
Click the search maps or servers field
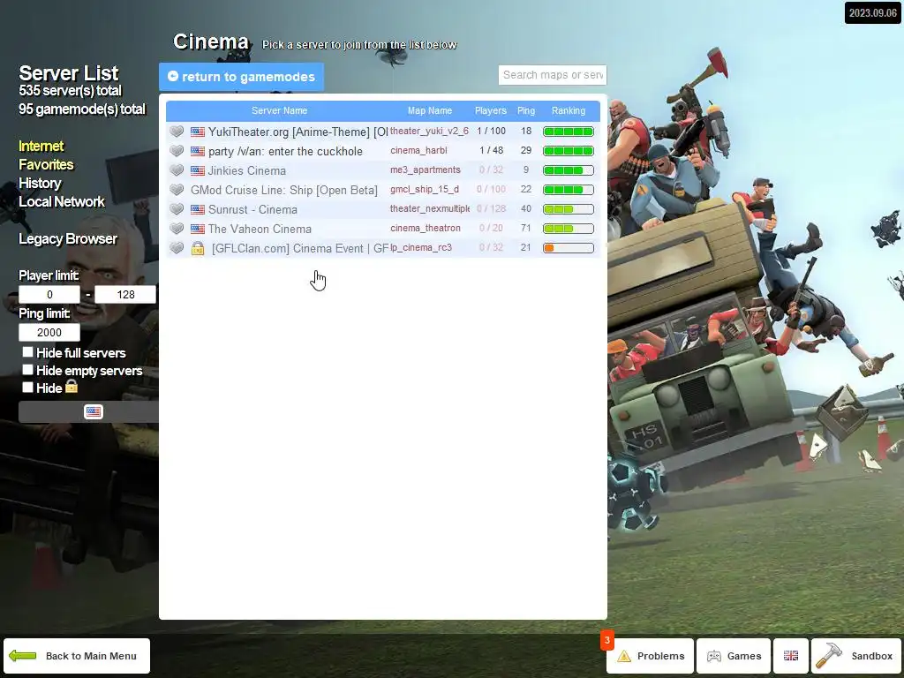click(x=553, y=75)
